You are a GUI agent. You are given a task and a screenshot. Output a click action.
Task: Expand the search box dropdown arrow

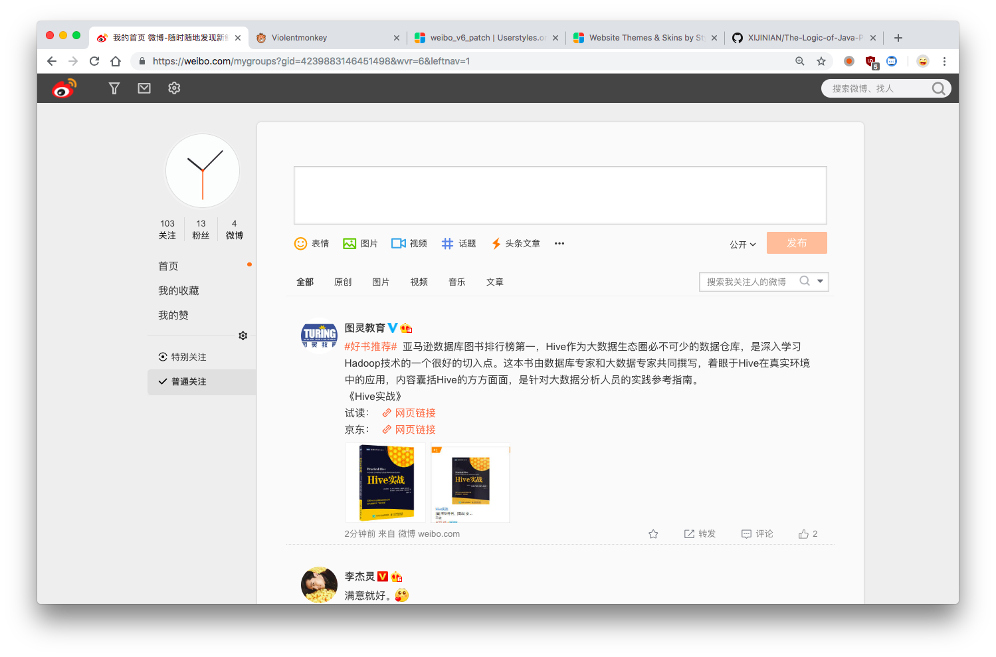(x=821, y=281)
